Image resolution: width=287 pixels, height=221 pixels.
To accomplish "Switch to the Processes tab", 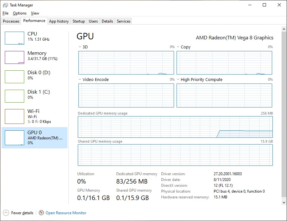I will point(11,21).
